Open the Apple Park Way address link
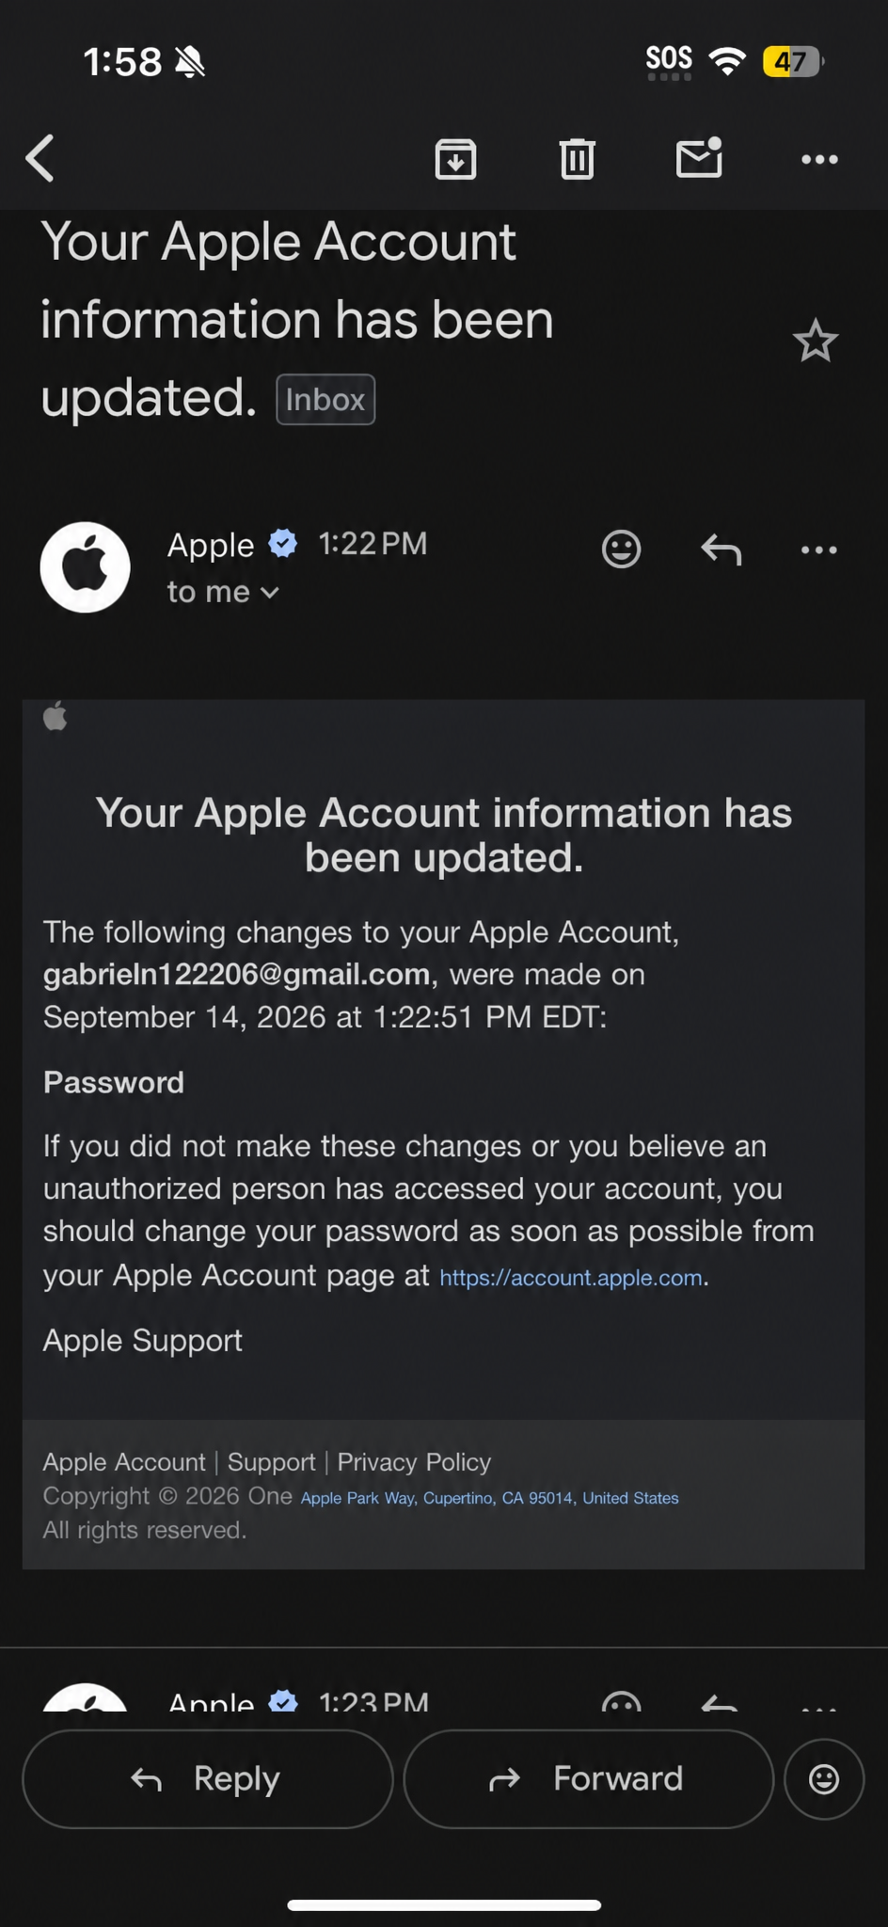Screen dimensions: 888x1927 489,1498
